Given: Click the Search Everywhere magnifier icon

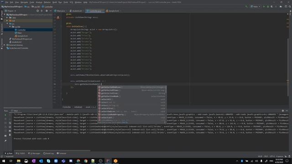Looking at the screenshot, I should [x=290, y=6].
